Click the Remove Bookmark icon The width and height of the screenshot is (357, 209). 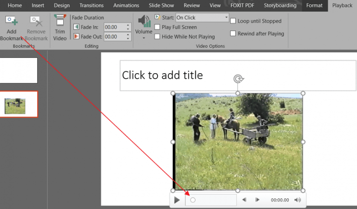(x=36, y=21)
